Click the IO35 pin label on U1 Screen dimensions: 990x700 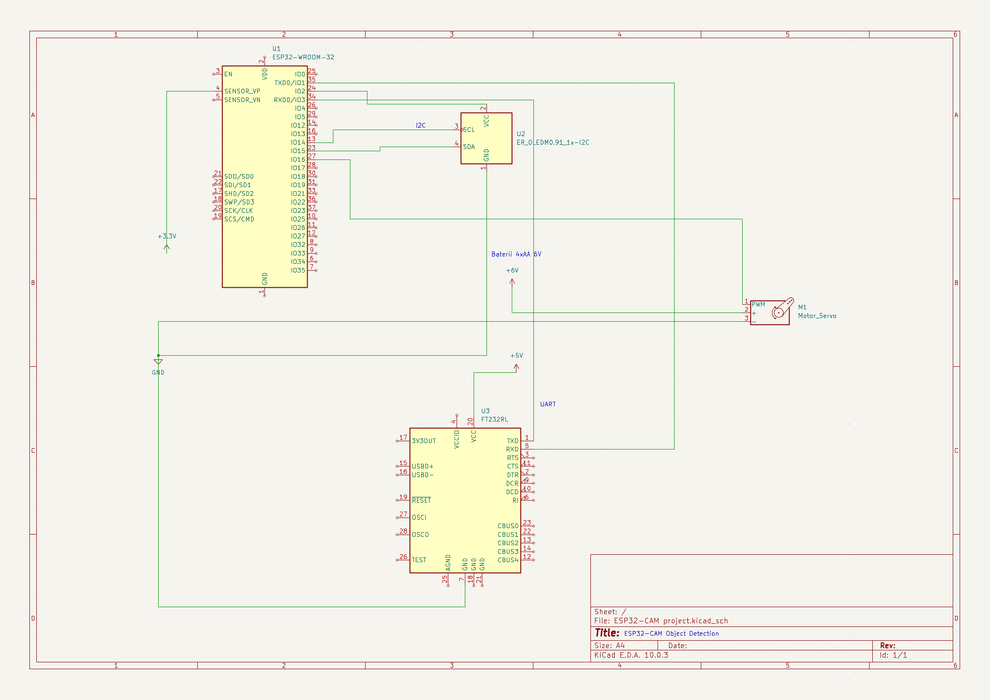click(298, 270)
